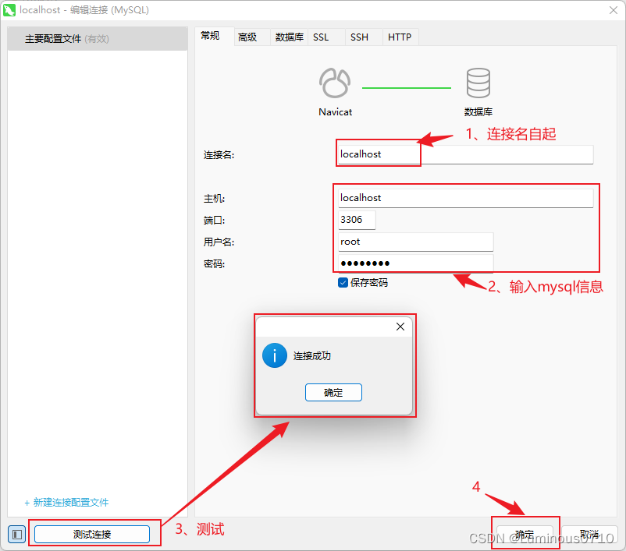Click the Navicat app icon in title bar
The height and width of the screenshot is (551, 626).
(x=9, y=10)
